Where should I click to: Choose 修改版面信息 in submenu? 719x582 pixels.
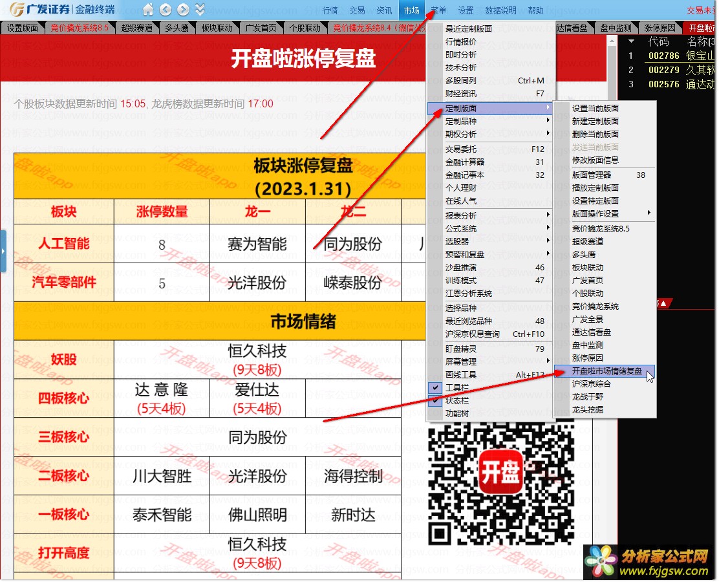(x=605, y=160)
